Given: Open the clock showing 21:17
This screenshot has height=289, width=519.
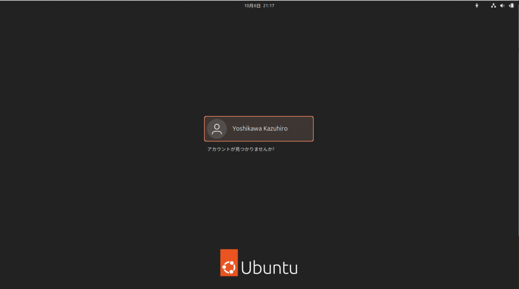Looking at the screenshot, I should pos(269,6).
